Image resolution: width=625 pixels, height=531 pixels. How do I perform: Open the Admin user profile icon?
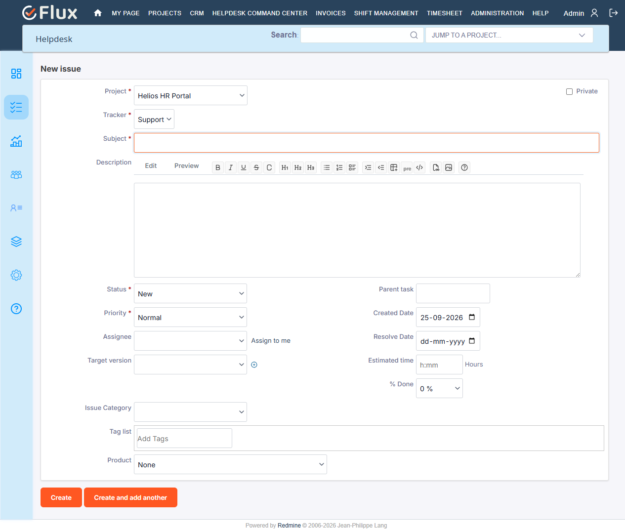tap(594, 13)
